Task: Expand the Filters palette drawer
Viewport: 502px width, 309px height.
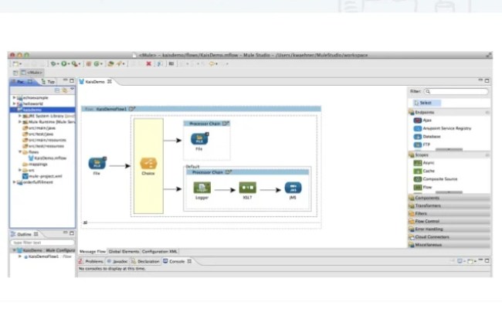Action: 449,213
